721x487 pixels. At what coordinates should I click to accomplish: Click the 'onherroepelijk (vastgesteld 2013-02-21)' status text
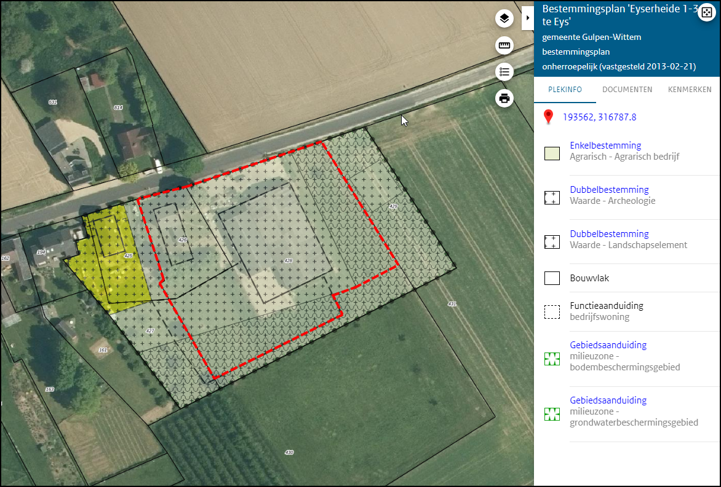point(619,66)
